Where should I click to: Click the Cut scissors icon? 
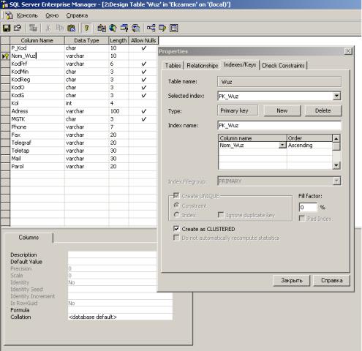pos(48,28)
